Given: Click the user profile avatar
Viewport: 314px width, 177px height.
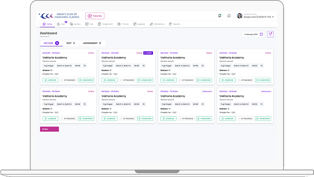Looking at the screenshot, I should pyautogui.click(x=240, y=16).
